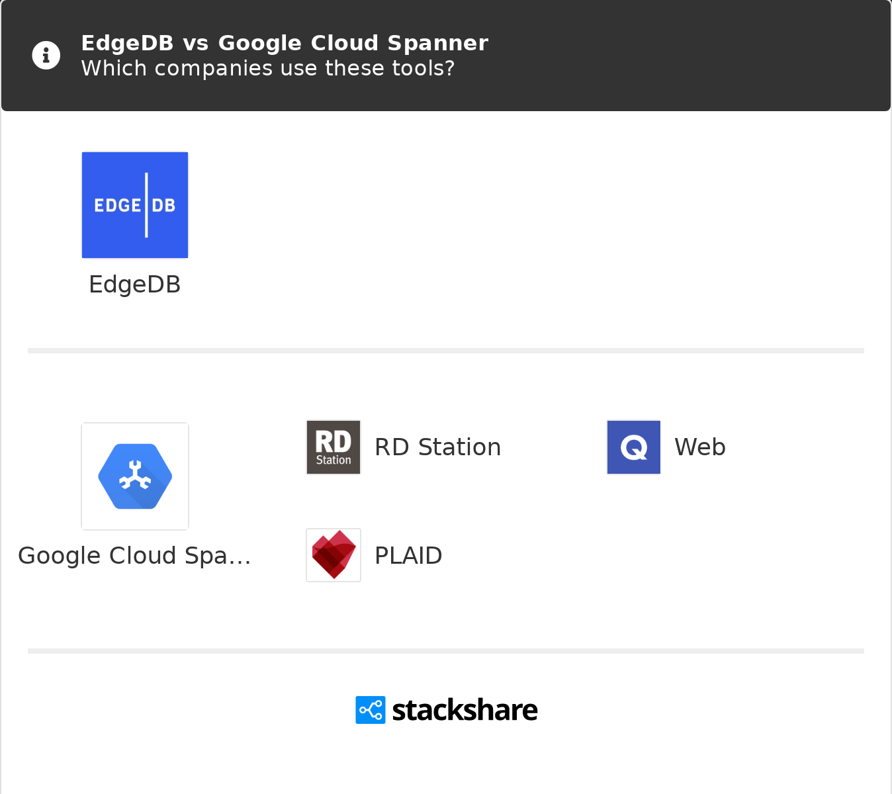The height and width of the screenshot is (794, 892).
Task: Click the StackShare share-node icon
Action: coord(371,710)
